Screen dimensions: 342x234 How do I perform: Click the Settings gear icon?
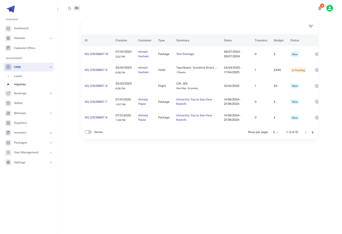8,162
